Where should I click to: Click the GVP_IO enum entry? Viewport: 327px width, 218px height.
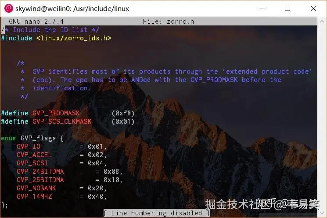[x=29, y=147]
